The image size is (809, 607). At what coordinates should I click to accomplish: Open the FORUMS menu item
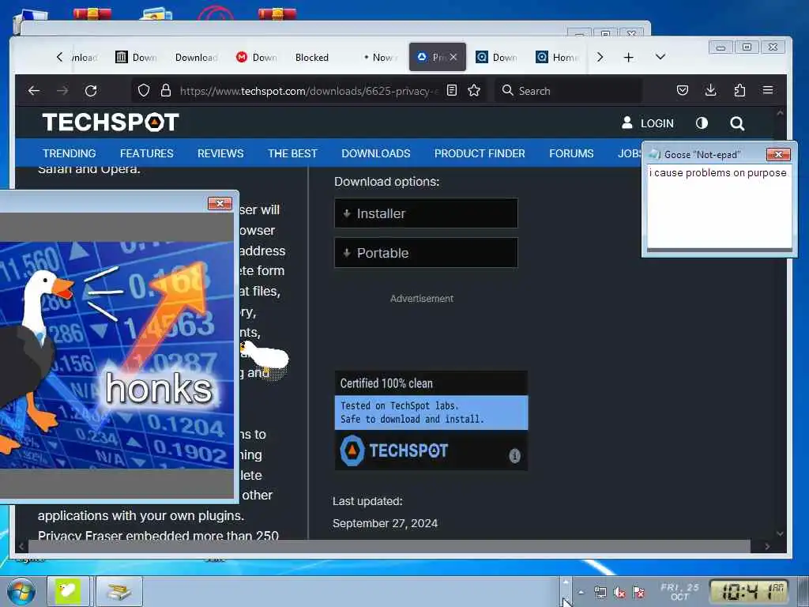571,153
